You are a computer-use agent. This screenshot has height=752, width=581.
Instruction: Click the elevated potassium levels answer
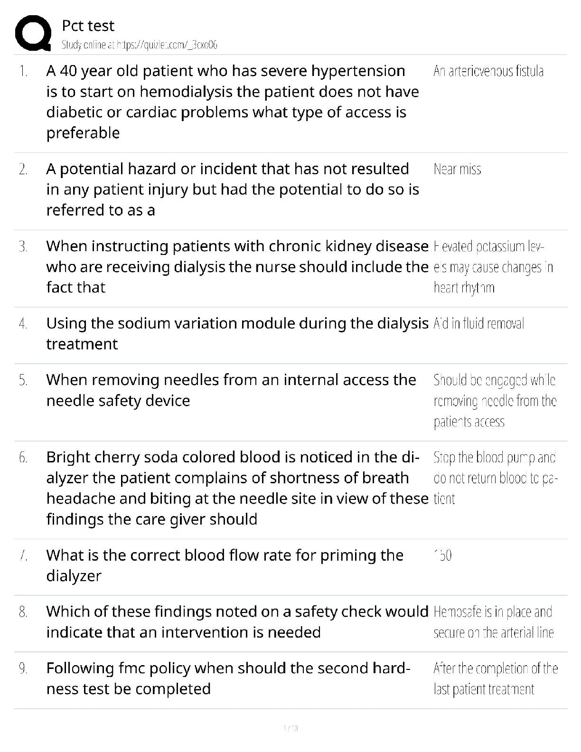[x=493, y=267]
